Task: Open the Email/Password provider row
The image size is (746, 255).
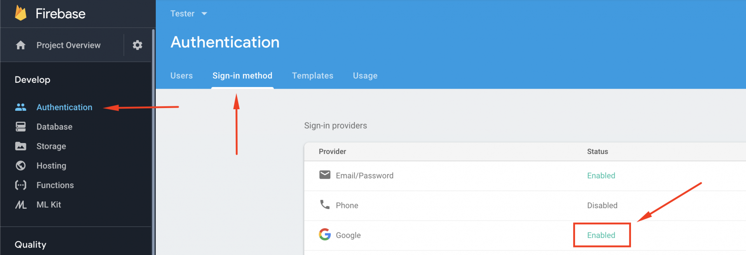Action: point(364,176)
